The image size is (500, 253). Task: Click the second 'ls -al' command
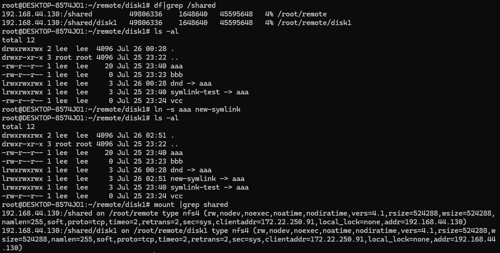coord(166,118)
